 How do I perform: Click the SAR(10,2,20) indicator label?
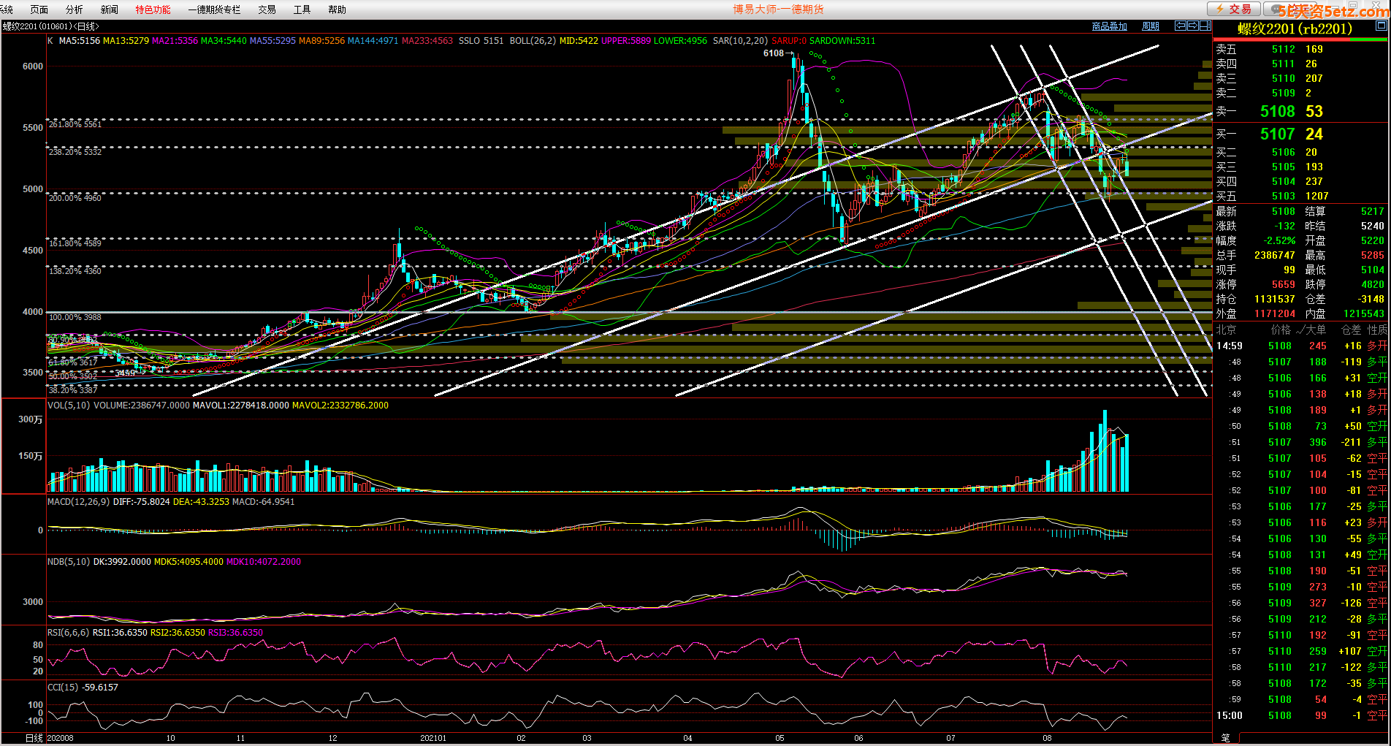coord(740,41)
